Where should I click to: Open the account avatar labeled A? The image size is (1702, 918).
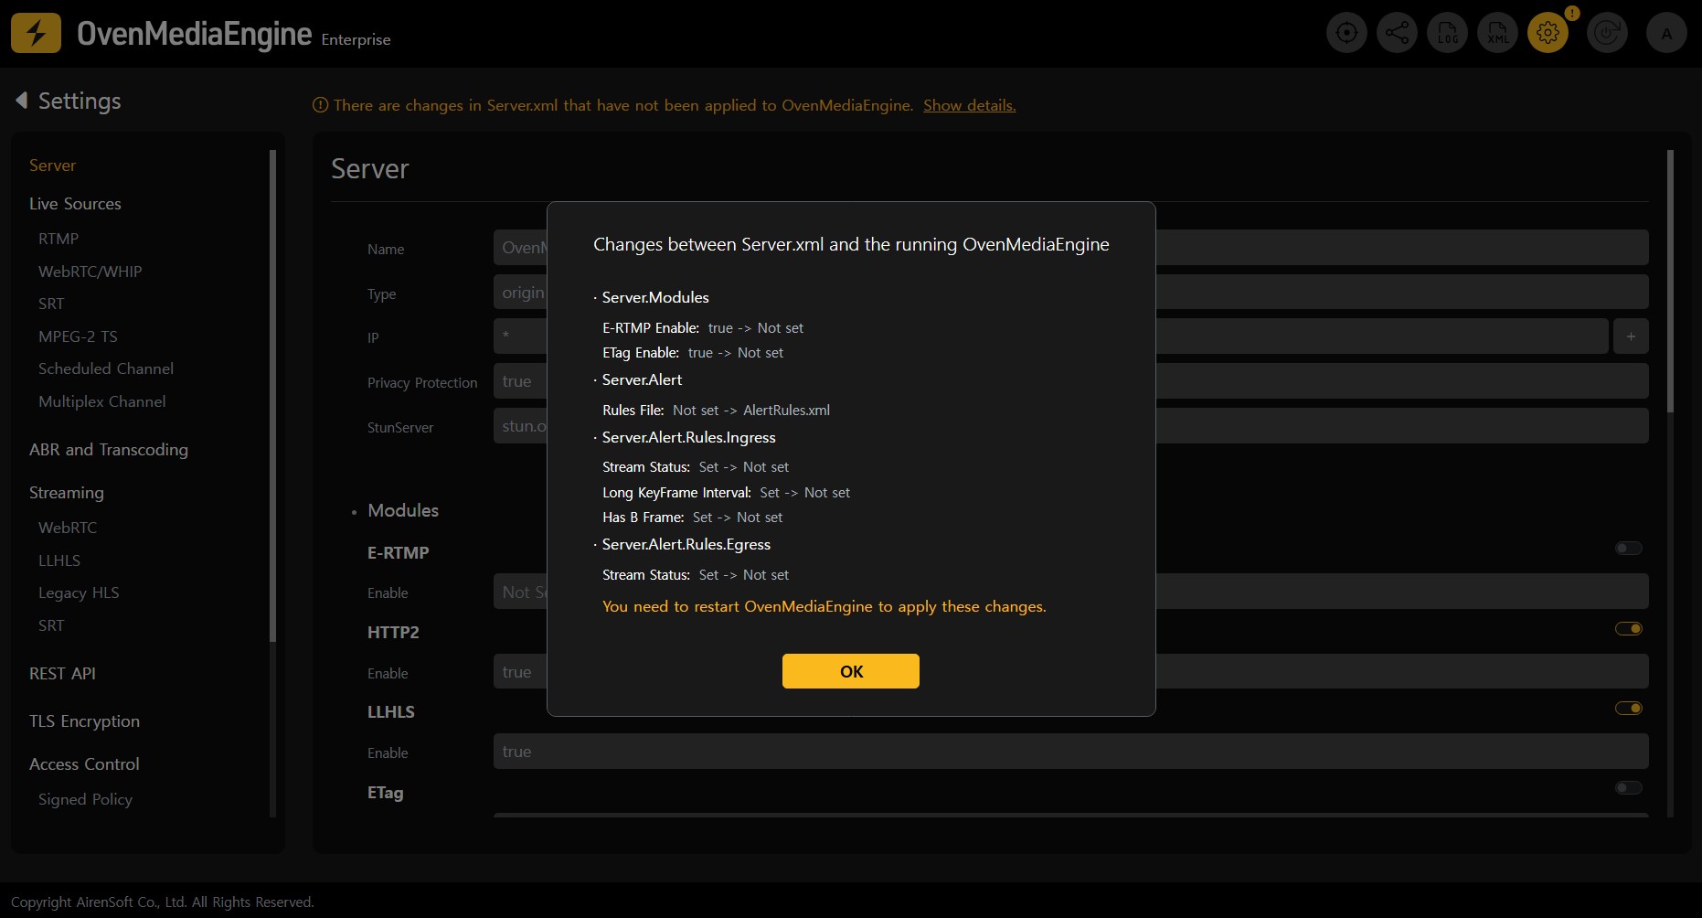tap(1666, 33)
